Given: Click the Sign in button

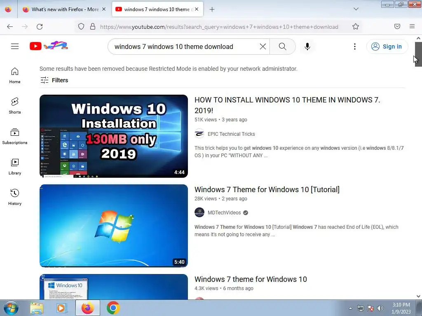Looking at the screenshot, I should pyautogui.click(x=387, y=46).
